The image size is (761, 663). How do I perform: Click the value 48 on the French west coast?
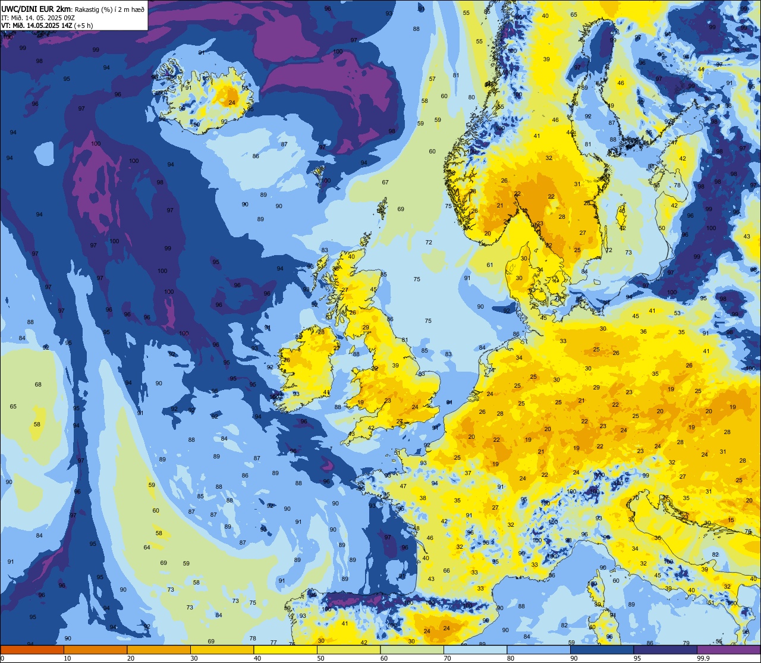pyautogui.click(x=416, y=529)
